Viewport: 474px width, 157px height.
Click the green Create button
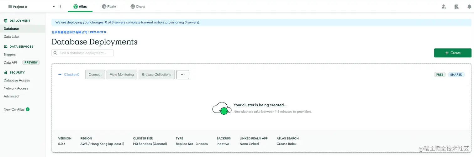pyautogui.click(x=453, y=53)
